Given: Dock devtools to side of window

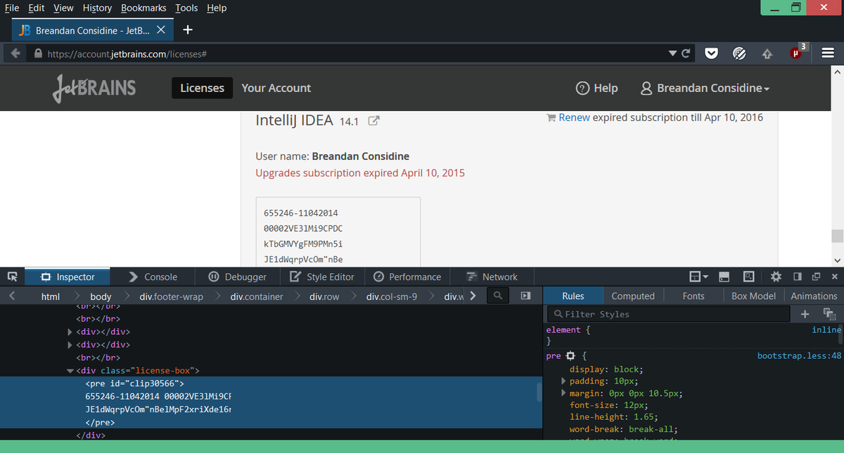Looking at the screenshot, I should point(798,277).
